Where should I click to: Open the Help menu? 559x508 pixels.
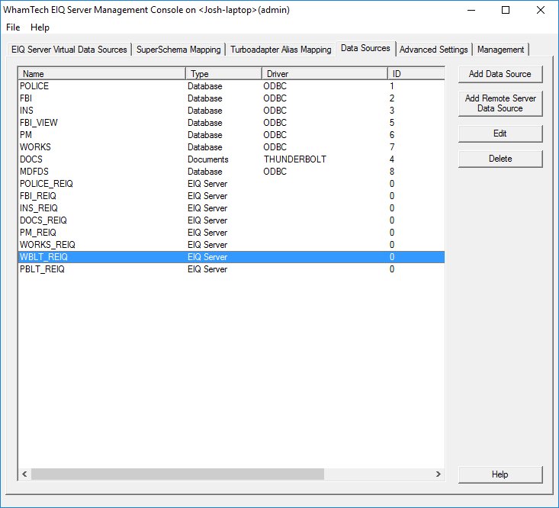tap(40, 27)
